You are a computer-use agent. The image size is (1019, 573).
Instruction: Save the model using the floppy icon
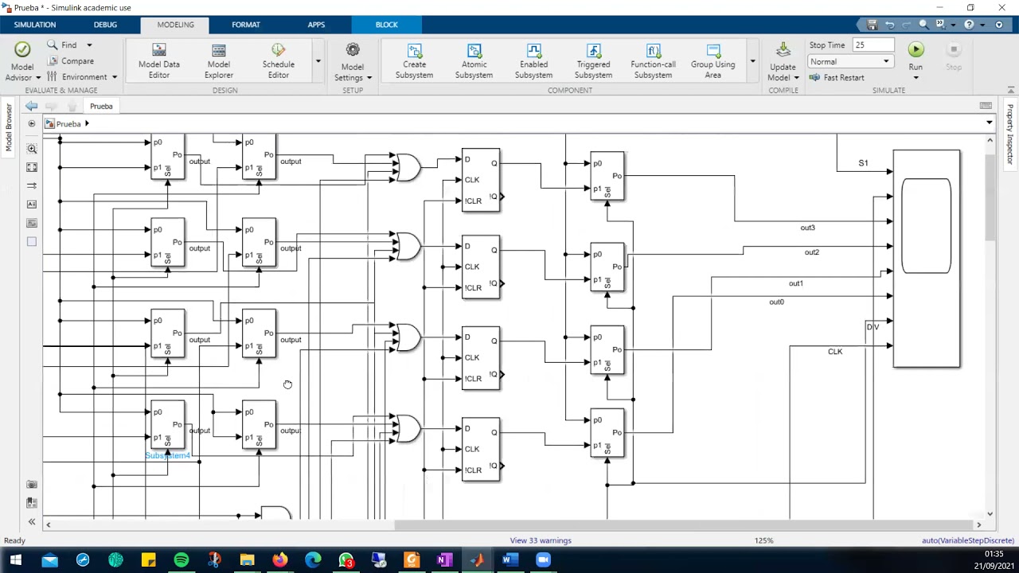[872, 25]
